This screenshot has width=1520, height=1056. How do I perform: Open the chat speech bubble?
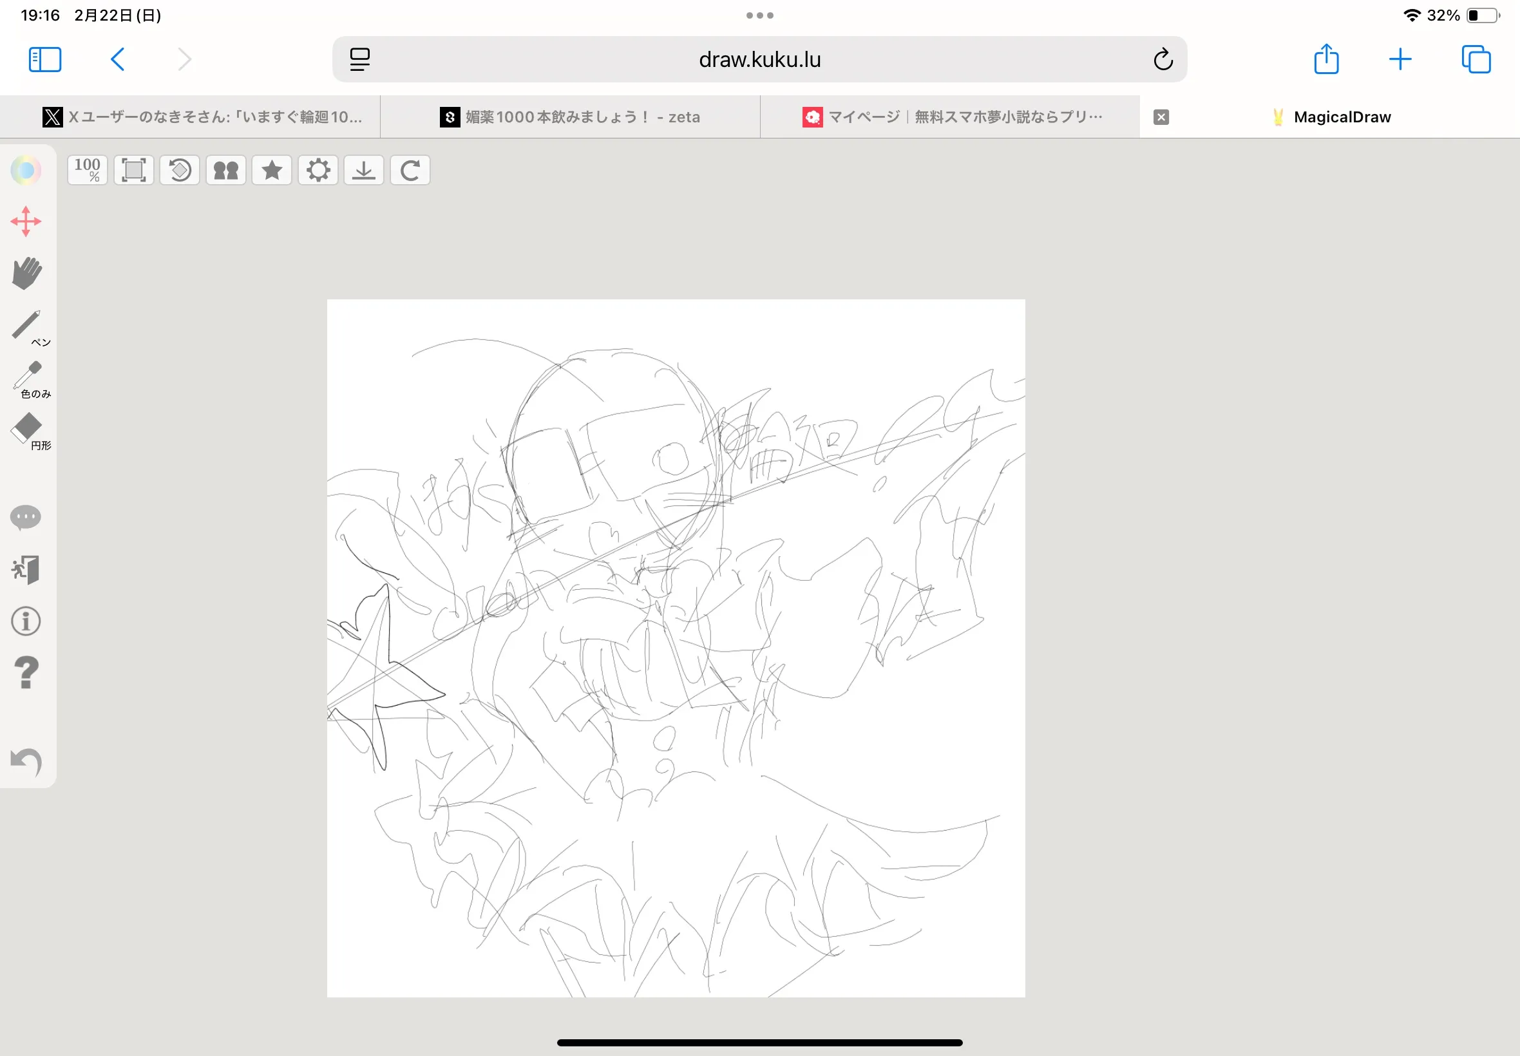click(x=26, y=518)
